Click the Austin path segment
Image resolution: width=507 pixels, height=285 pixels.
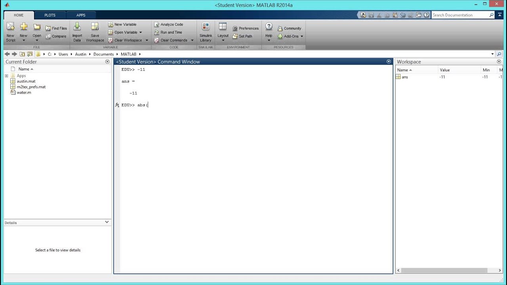coord(81,54)
